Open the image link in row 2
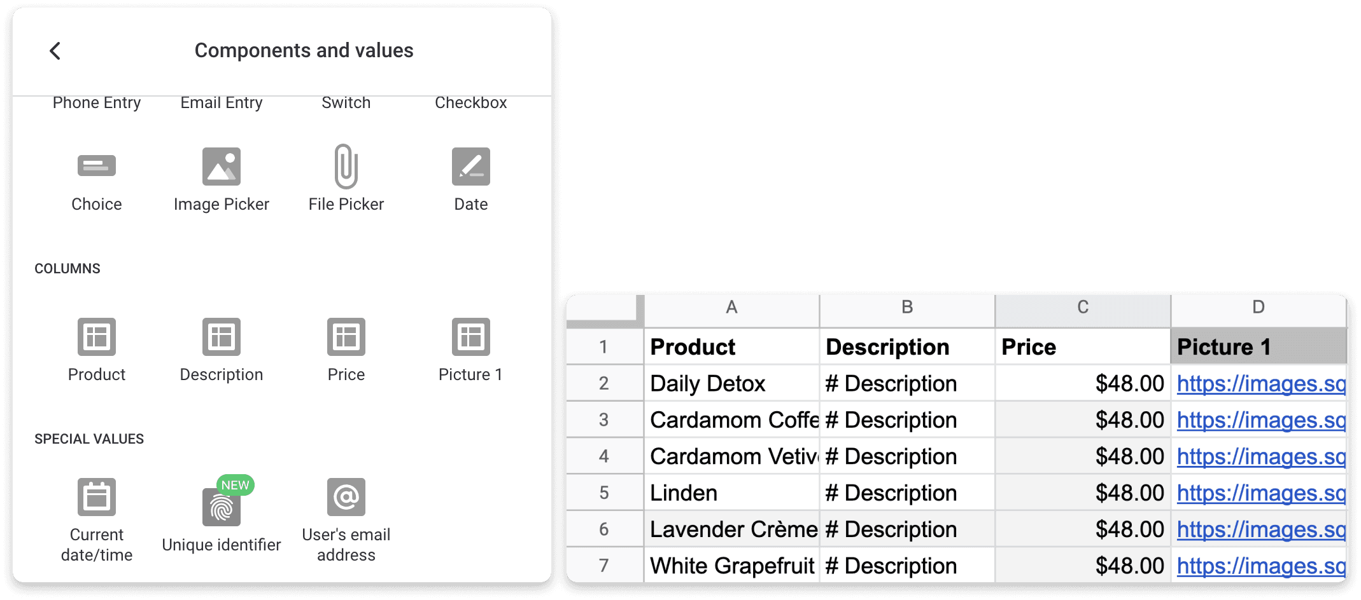This screenshot has width=1361, height=600. pos(1261,383)
